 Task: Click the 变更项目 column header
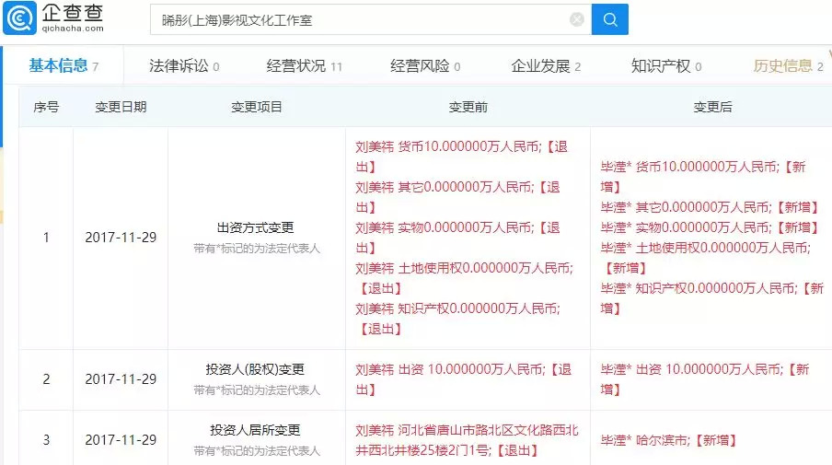257,108
